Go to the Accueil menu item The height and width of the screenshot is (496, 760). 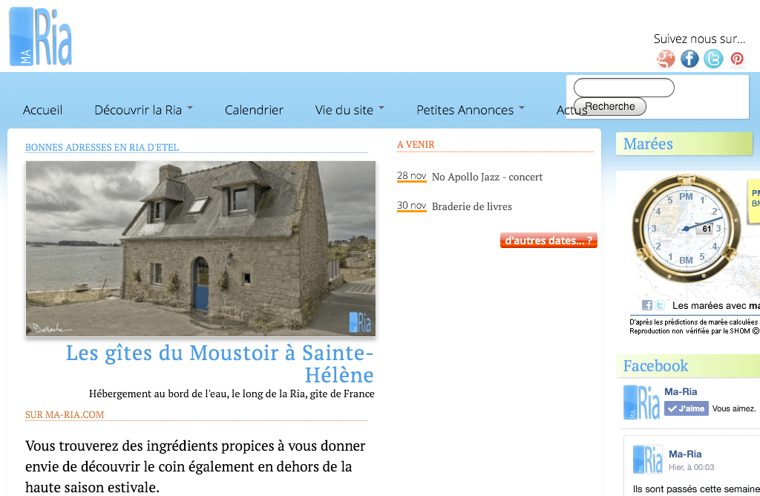click(x=42, y=110)
